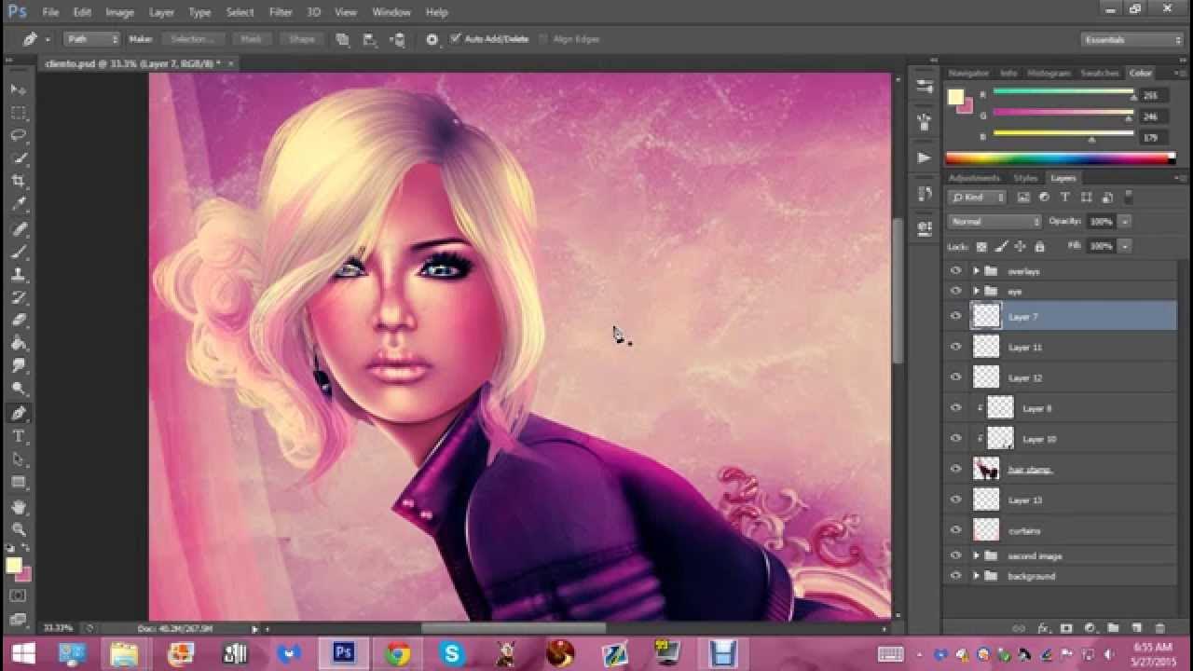1193x671 pixels.
Task: Select the Crop tool
Action: [x=18, y=181]
